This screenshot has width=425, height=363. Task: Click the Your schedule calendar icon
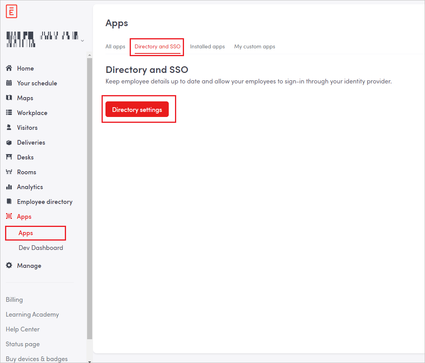pos(9,83)
